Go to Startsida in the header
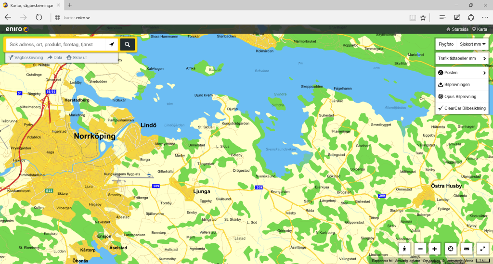 coord(457,29)
